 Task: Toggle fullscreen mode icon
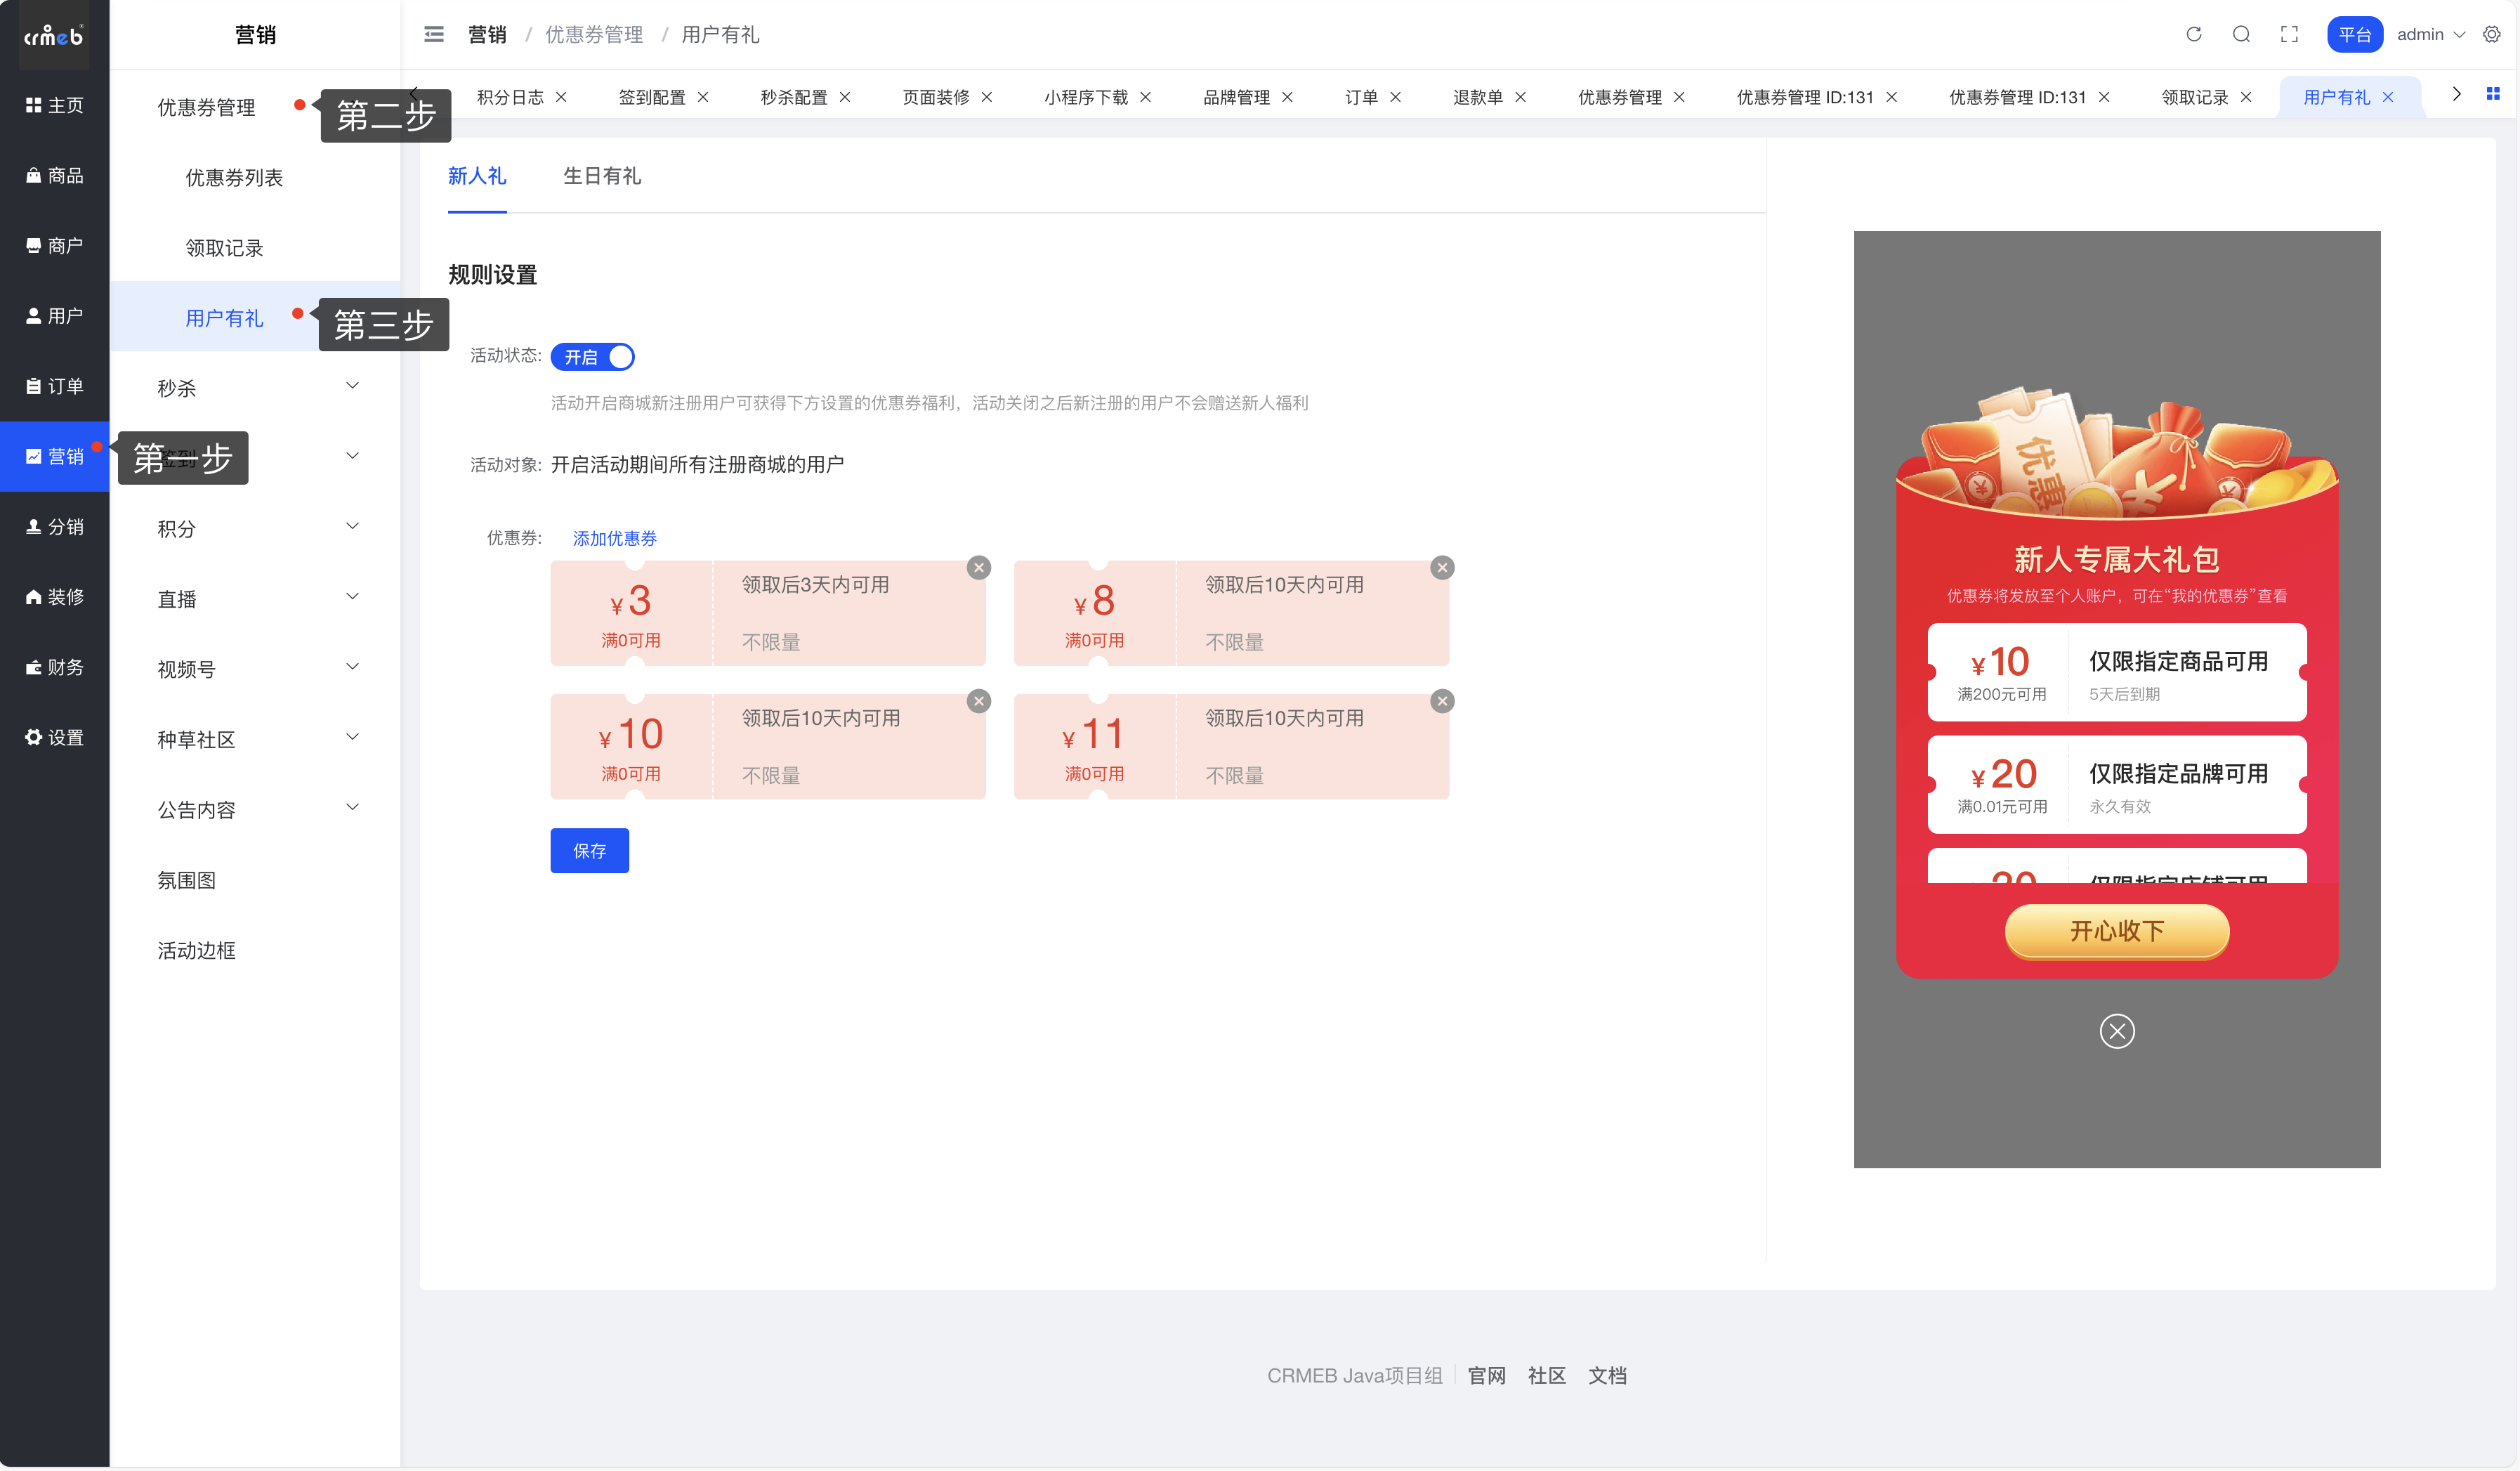click(2289, 34)
